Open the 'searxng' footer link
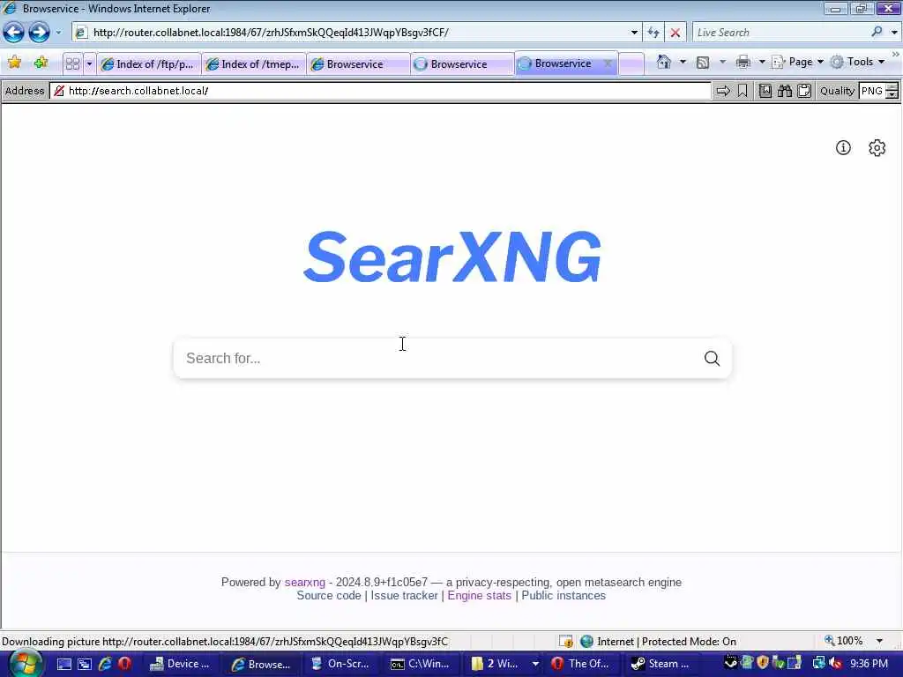This screenshot has width=903, height=677. pos(304,582)
